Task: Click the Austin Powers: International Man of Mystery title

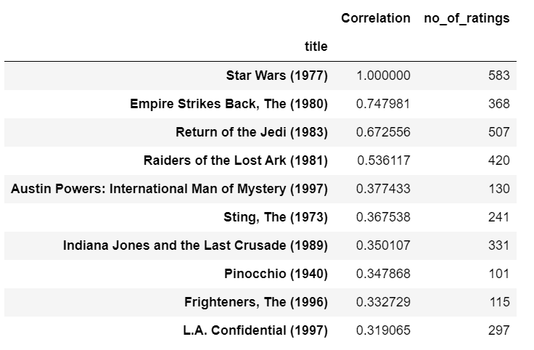Action: tap(170, 189)
